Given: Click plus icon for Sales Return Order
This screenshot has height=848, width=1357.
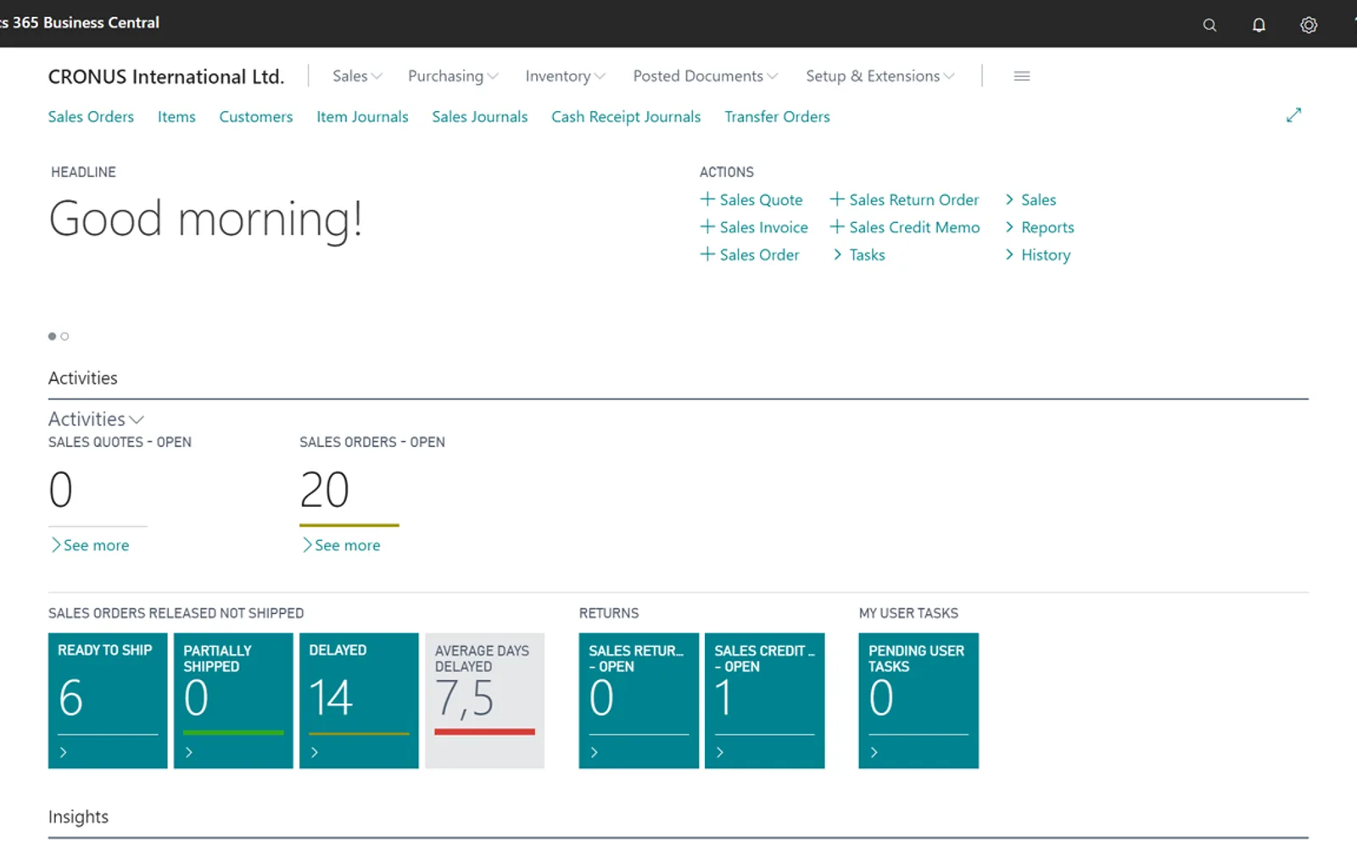Looking at the screenshot, I should tap(837, 199).
